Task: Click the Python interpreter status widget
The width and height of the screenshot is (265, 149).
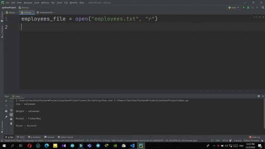Action: (251, 141)
